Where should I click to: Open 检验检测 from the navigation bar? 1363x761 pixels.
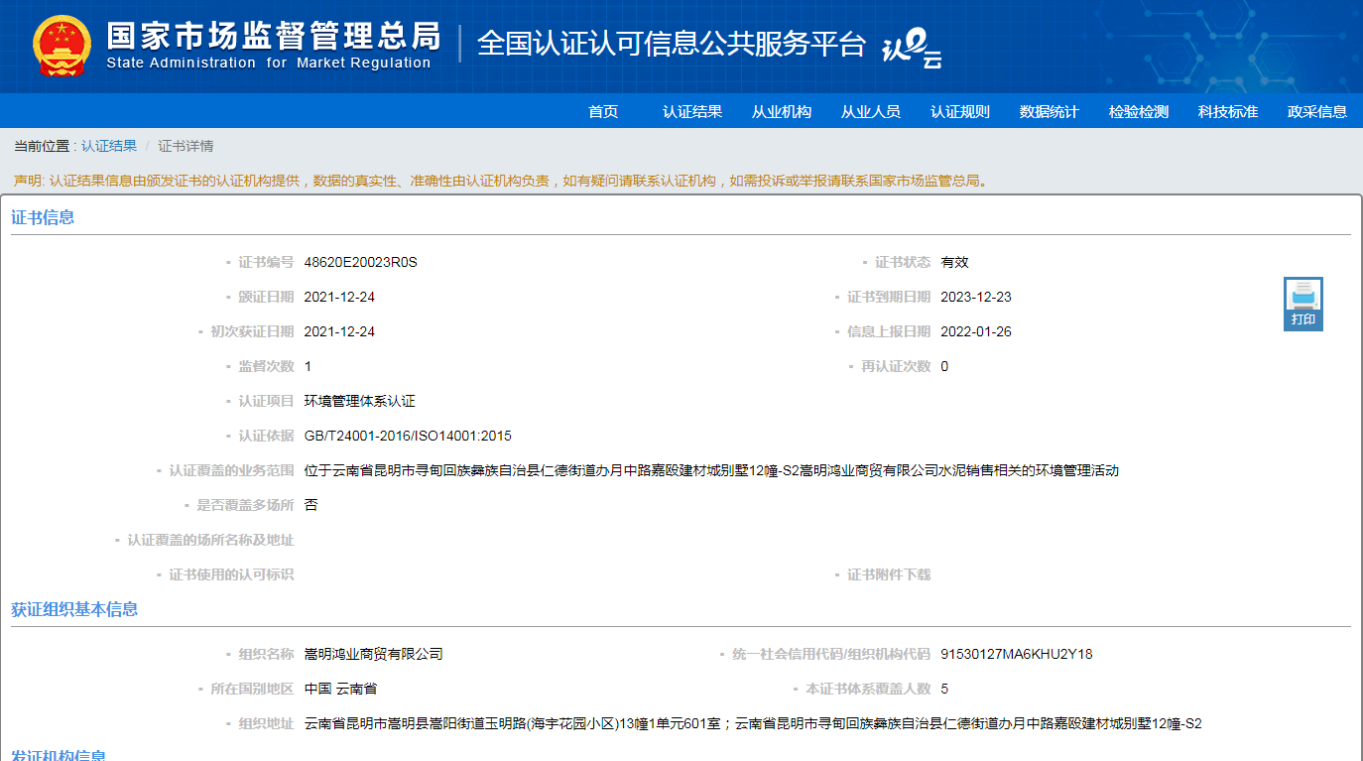click(x=1139, y=112)
